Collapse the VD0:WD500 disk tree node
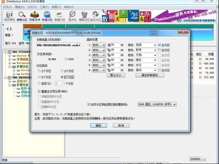The width and height of the screenshot is (219, 164). point(5,78)
